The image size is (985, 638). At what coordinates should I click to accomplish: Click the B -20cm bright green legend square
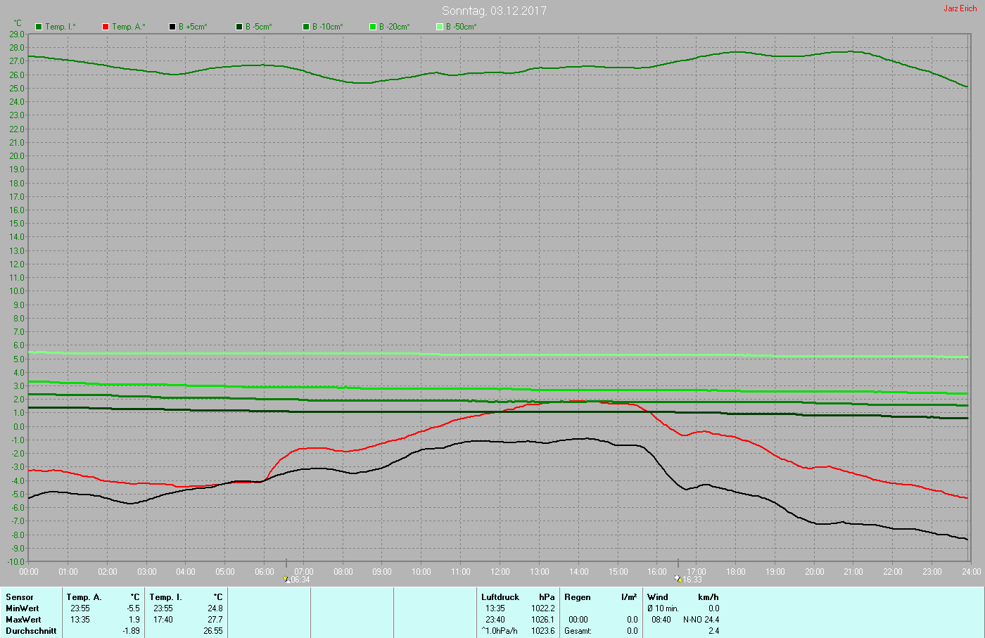point(373,27)
